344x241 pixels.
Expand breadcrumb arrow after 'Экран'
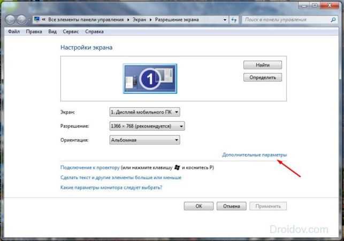point(151,20)
